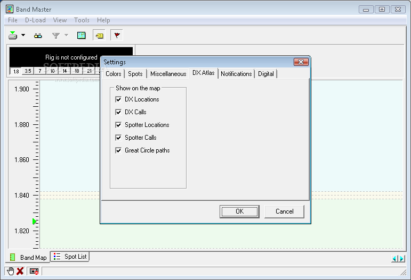The width and height of the screenshot is (411, 280).
Task: Click the 'Rig is not configured' display
Action: (x=71, y=57)
